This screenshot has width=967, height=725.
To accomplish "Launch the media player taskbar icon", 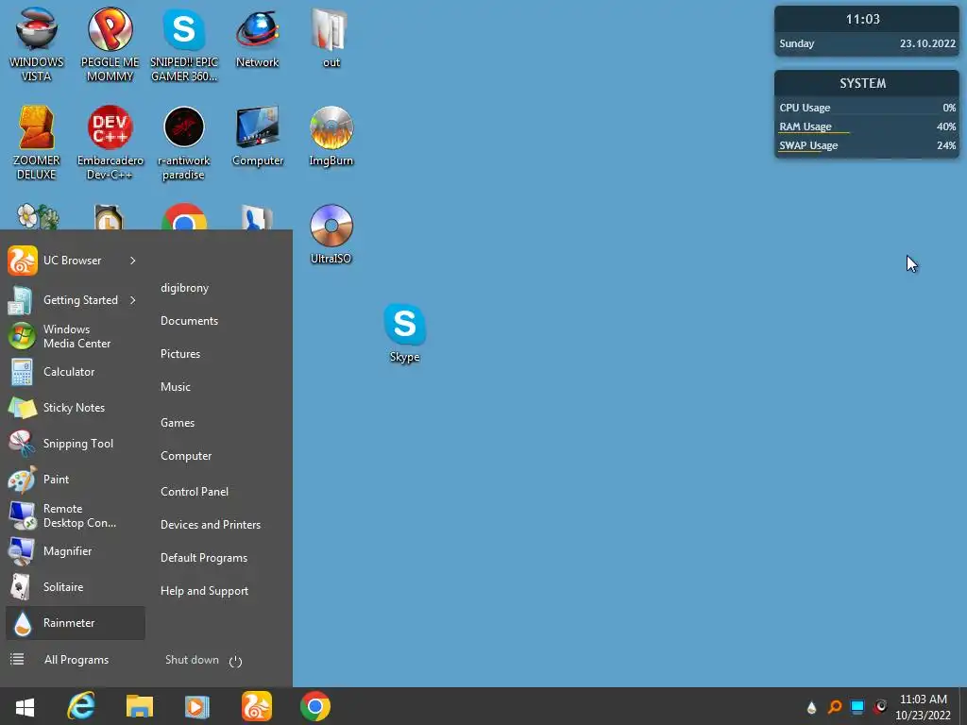I will [196, 706].
